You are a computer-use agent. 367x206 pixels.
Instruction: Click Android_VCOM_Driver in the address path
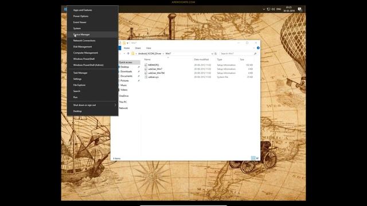click(x=150, y=53)
